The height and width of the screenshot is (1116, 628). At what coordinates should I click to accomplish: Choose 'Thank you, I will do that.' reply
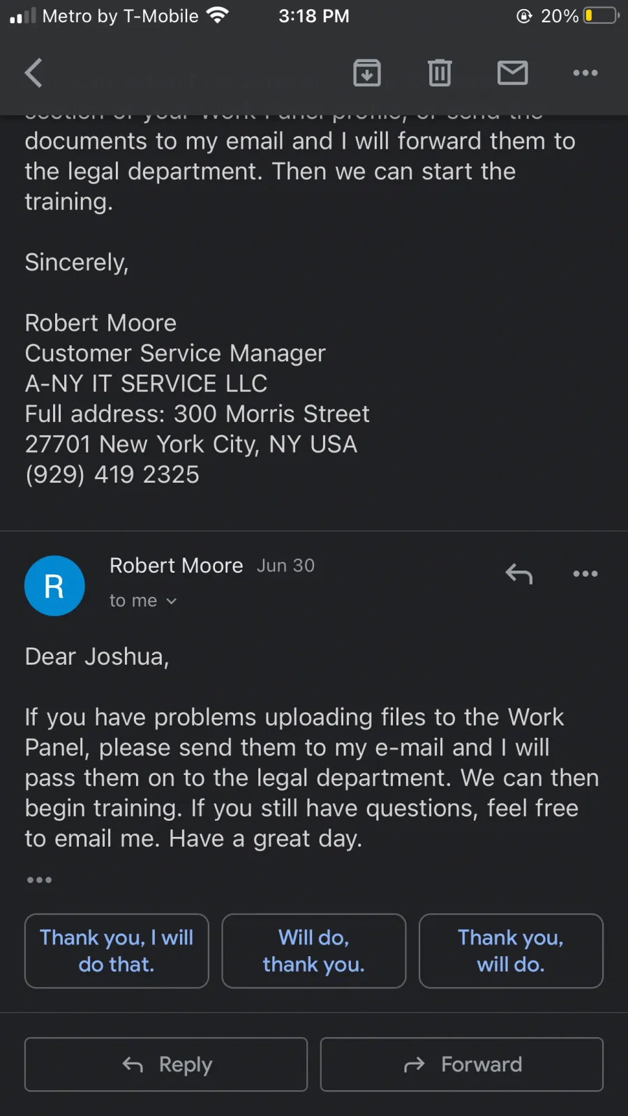click(x=117, y=951)
